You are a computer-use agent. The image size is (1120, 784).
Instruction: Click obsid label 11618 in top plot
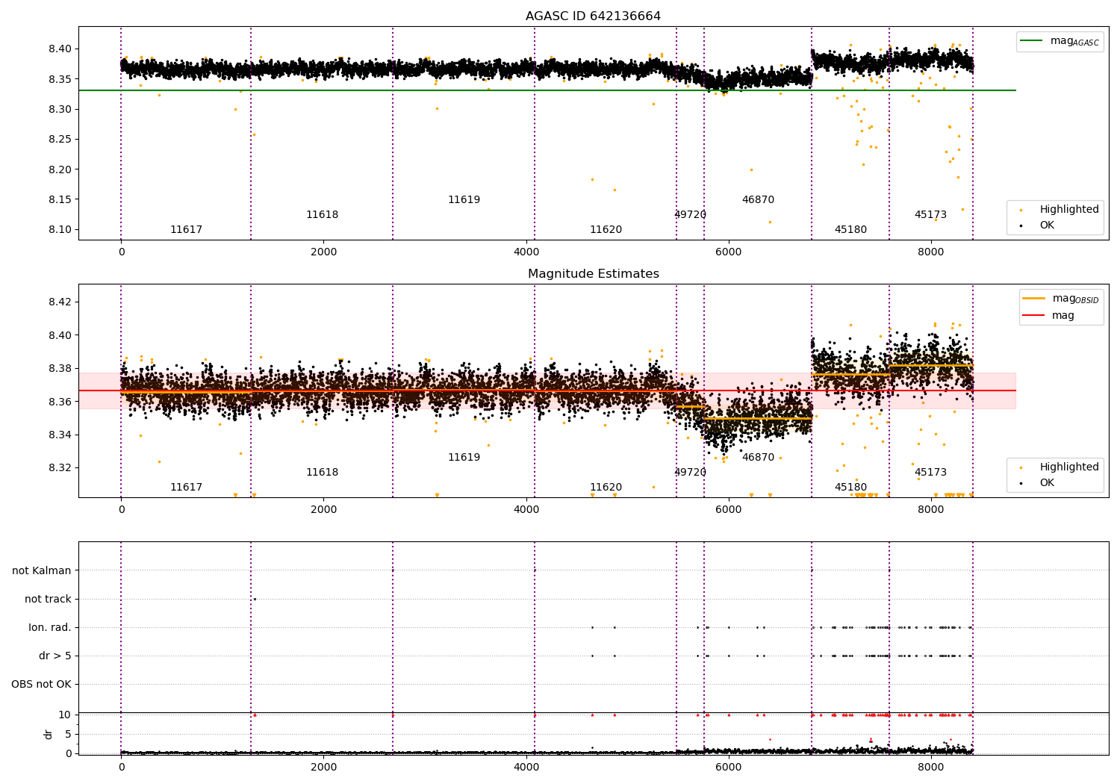(x=322, y=215)
